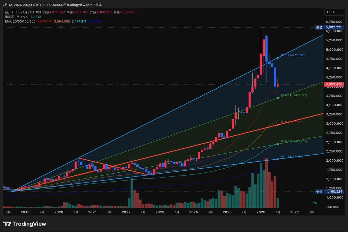
Task: Click the 終値 close value 4,063.420 in legend
Action: pyautogui.click(x=128, y=12)
